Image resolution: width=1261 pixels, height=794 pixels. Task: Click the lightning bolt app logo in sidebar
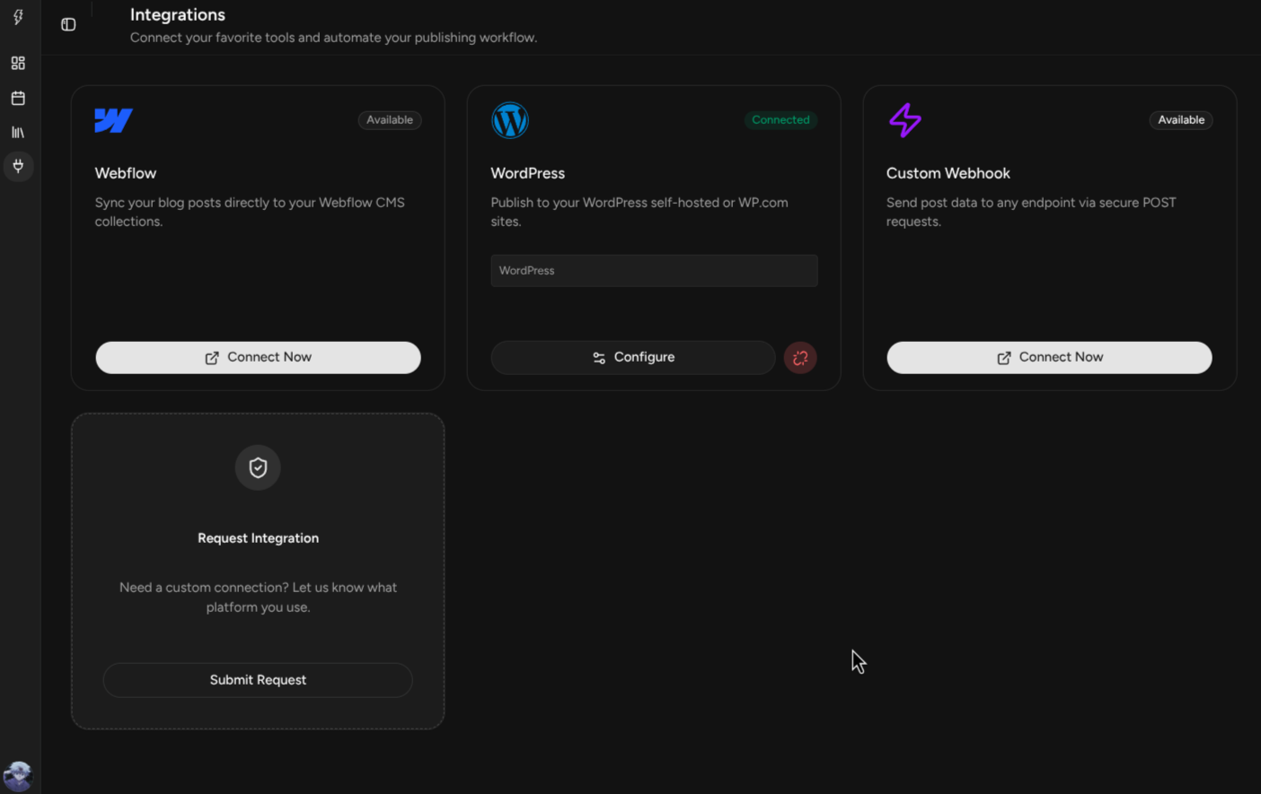18,17
